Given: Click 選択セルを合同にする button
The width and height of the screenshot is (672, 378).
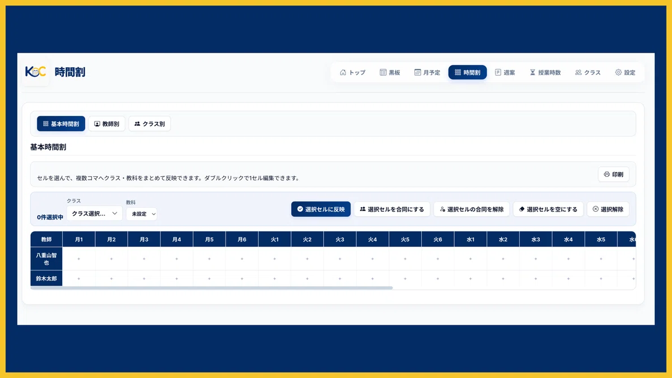Looking at the screenshot, I should click(392, 209).
